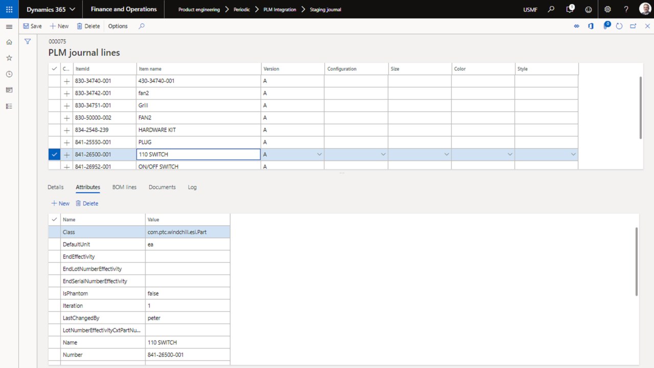The image size is (654, 368).
Task: Toggle select-all checkbox in PLM journal lines grid
Action: pyautogui.click(x=54, y=68)
